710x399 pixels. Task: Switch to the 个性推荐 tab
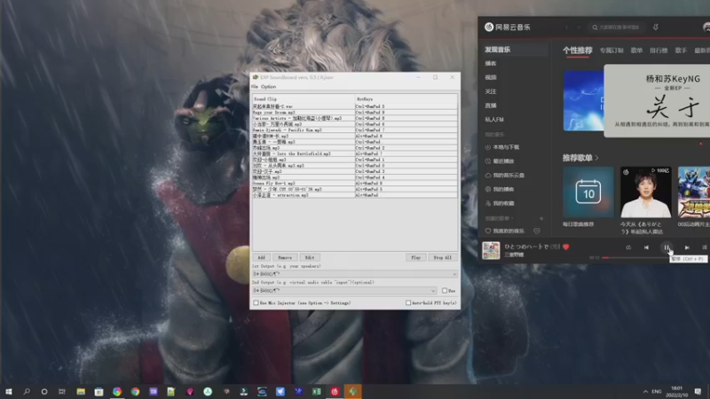coord(578,51)
